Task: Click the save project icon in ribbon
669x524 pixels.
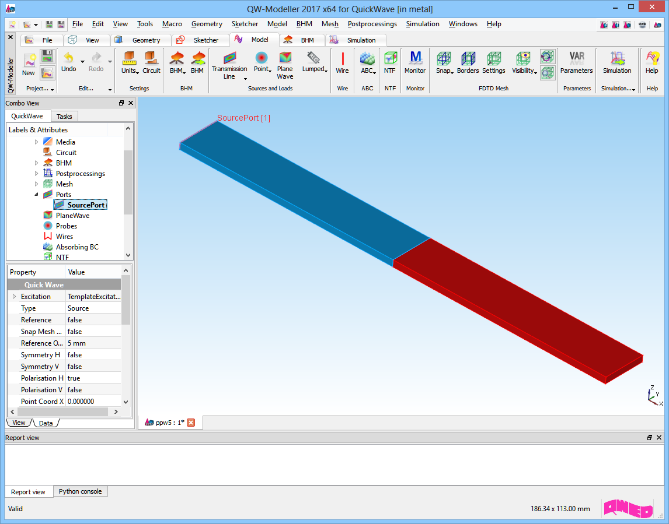Action: click(x=47, y=56)
